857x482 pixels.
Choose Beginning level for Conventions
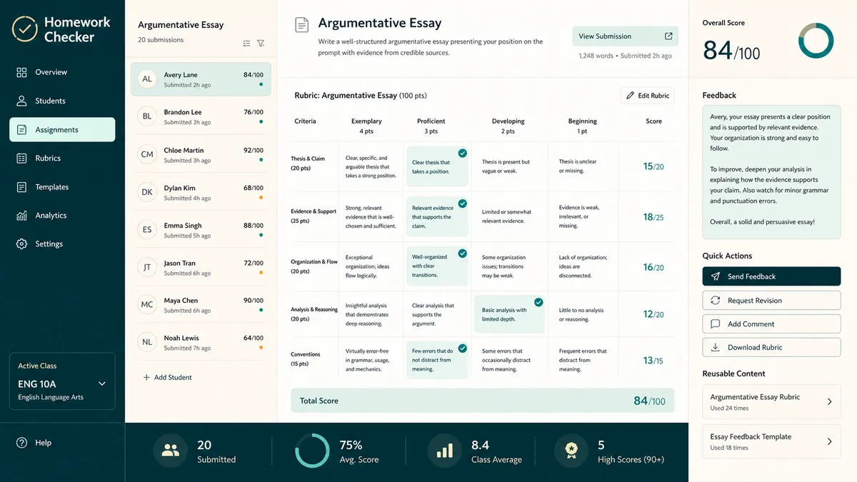583,360
